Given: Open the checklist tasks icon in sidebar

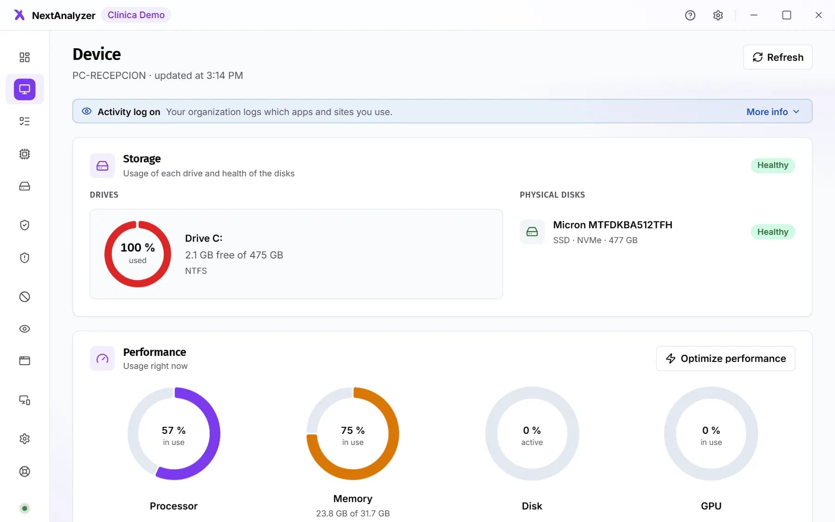Looking at the screenshot, I should tap(25, 121).
